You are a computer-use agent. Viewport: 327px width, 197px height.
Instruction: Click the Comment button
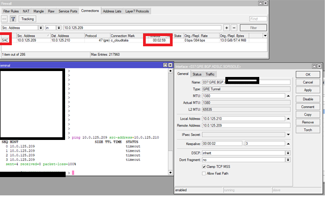tap(308, 107)
